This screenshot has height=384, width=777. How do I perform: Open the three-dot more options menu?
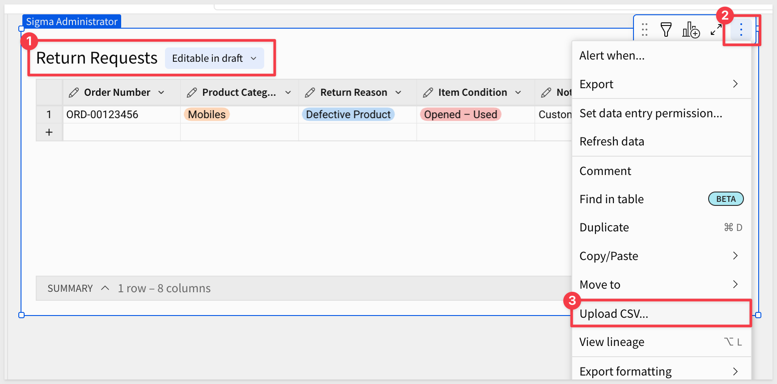[x=741, y=30]
